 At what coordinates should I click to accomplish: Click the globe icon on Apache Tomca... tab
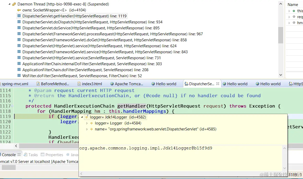[112, 84]
